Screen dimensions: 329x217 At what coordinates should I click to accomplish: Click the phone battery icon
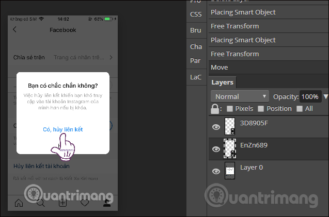click(108, 19)
